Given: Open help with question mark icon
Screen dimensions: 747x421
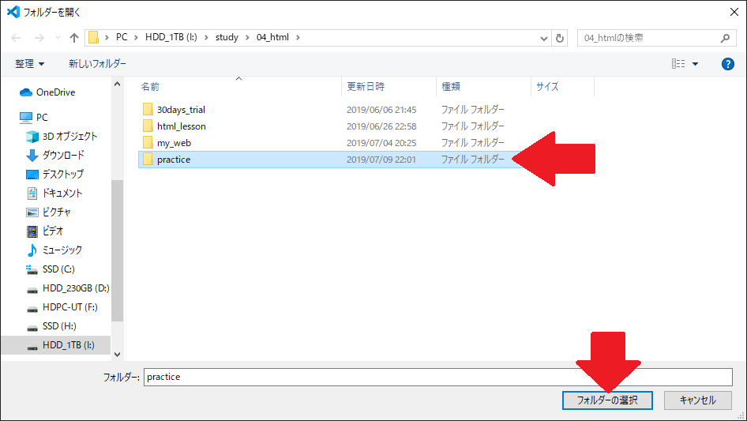Looking at the screenshot, I should tap(727, 64).
